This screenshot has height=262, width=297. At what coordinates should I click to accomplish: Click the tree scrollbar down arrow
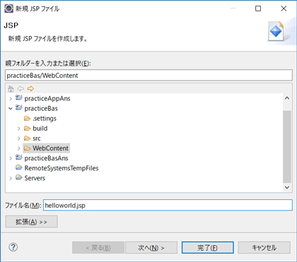[287, 187]
